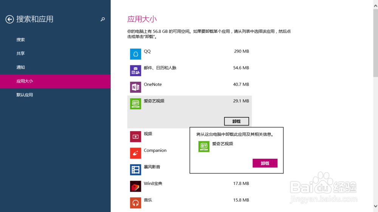Click the 290 MB size value
Image resolution: width=378 pixels, height=212 pixels.
[x=242, y=51]
